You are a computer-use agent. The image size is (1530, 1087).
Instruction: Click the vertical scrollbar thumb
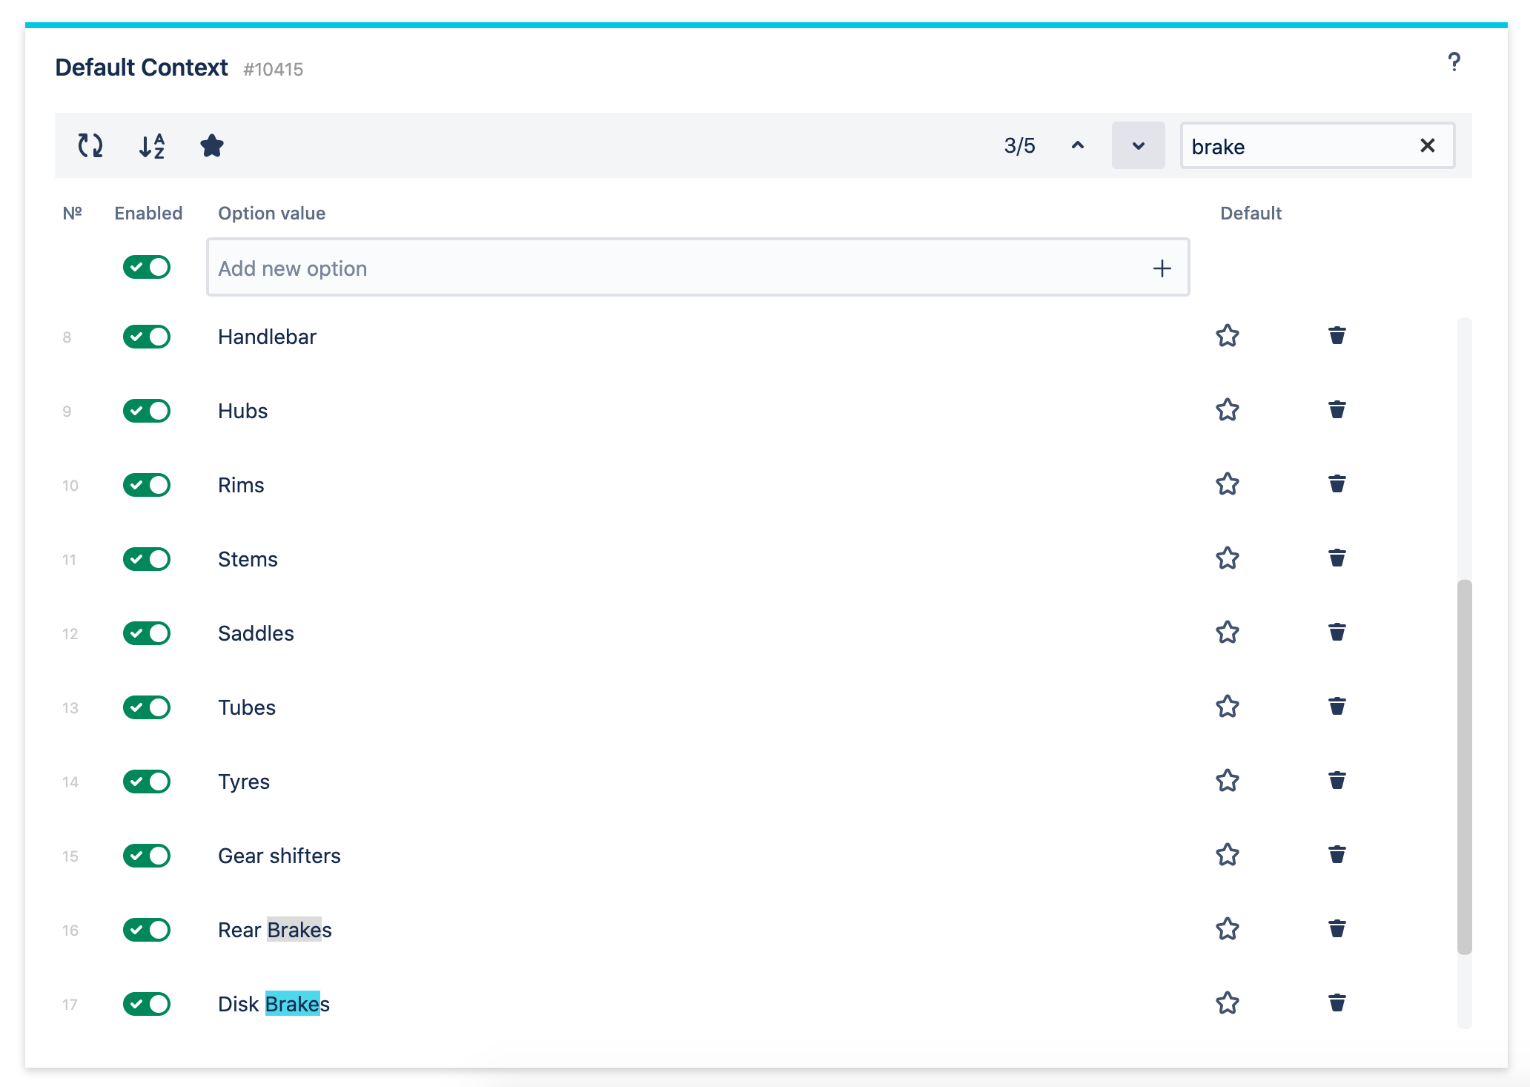point(1464,767)
